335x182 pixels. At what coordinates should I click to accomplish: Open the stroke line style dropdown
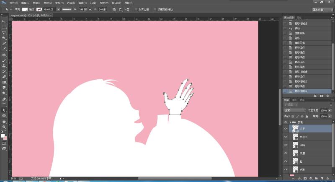67,9
